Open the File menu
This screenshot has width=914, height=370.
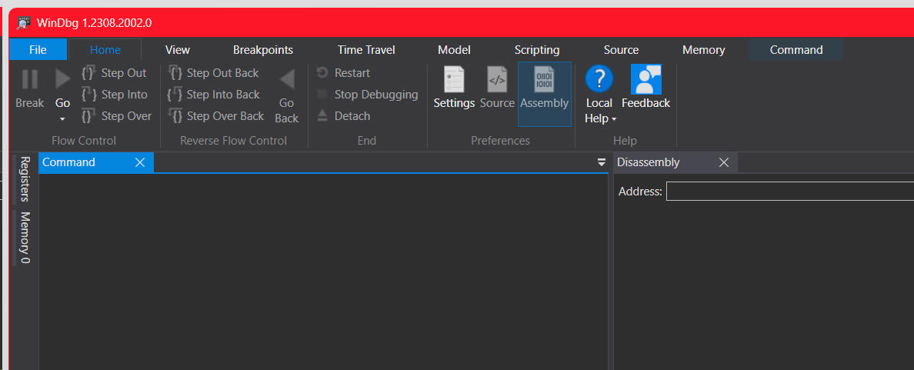point(38,50)
